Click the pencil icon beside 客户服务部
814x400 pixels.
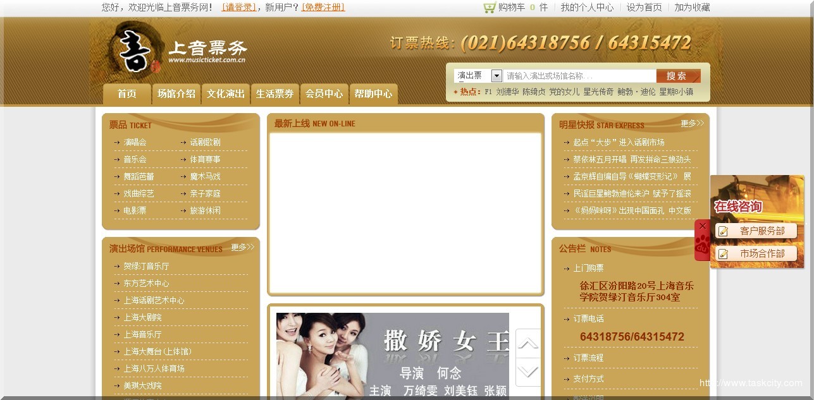[724, 231]
